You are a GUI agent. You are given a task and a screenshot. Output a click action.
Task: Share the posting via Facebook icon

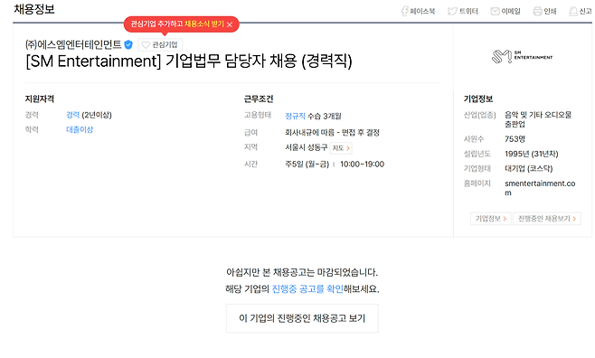(x=418, y=12)
